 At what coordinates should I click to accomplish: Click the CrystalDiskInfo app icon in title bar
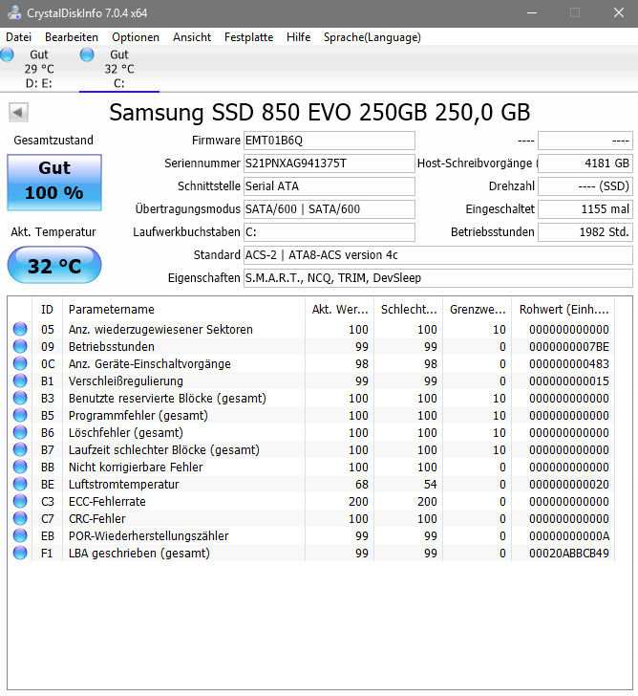(13, 12)
